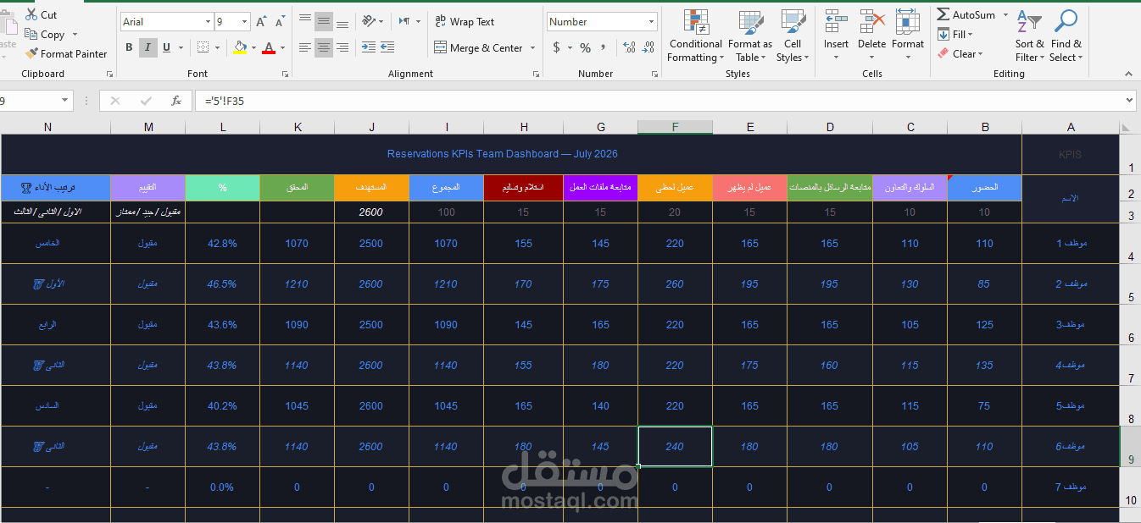Open text Orientation options
Screen dimensions: 1141x523
pyautogui.click(x=372, y=21)
